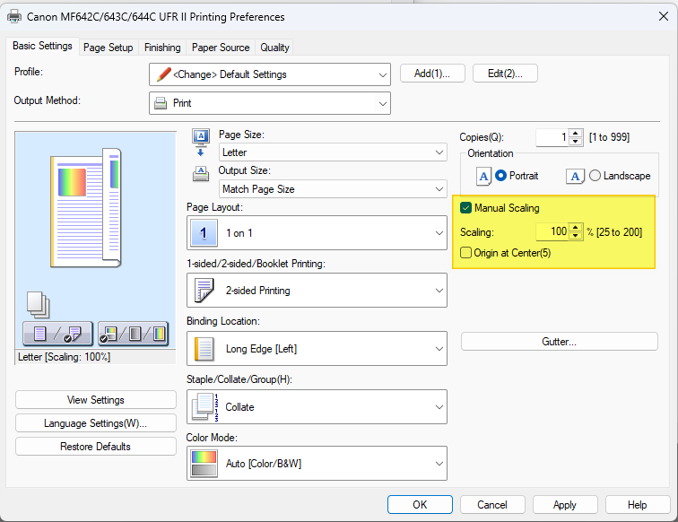
Task: Open the Help button
Action: tap(638, 505)
